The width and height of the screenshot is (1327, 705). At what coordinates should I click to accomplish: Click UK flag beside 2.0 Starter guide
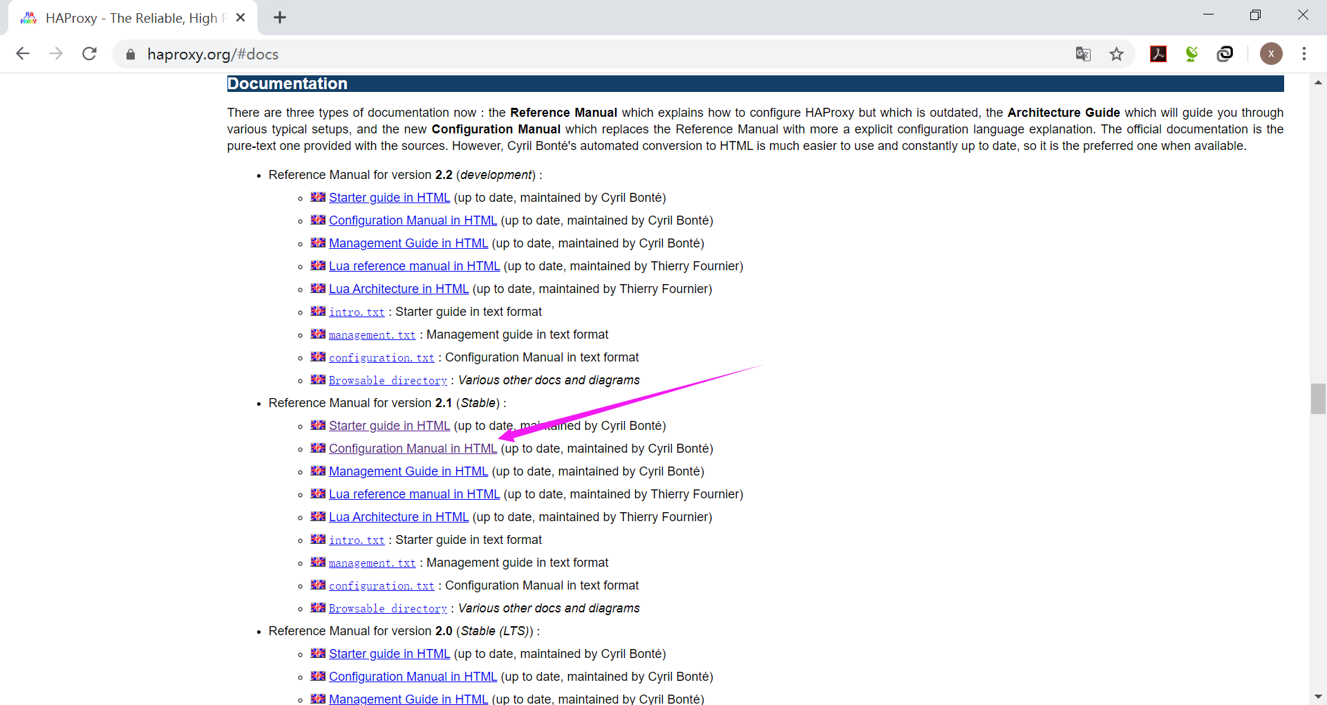[318, 653]
